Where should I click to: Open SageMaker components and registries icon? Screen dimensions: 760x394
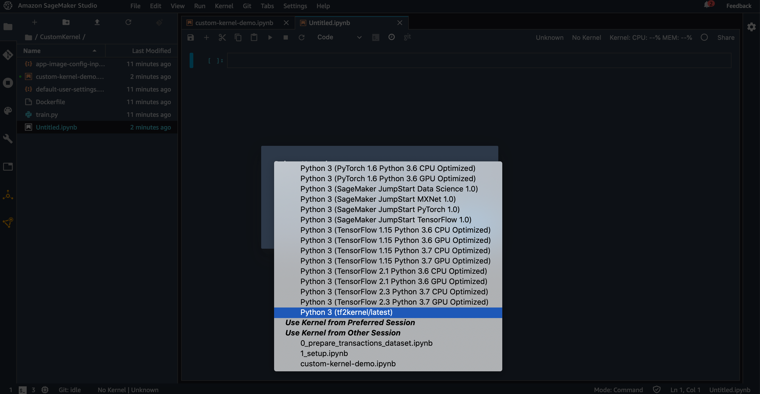click(x=8, y=223)
